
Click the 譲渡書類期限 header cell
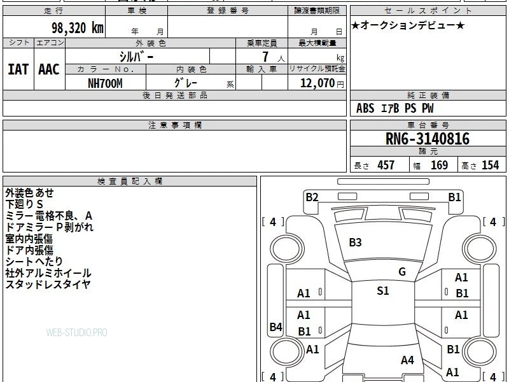(317, 11)
